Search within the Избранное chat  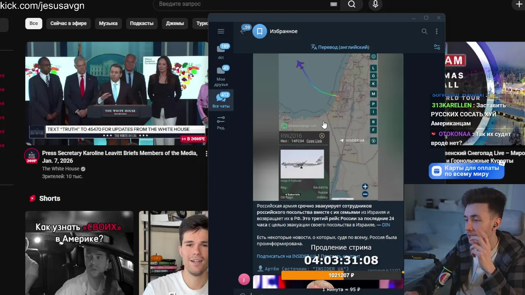(x=424, y=31)
